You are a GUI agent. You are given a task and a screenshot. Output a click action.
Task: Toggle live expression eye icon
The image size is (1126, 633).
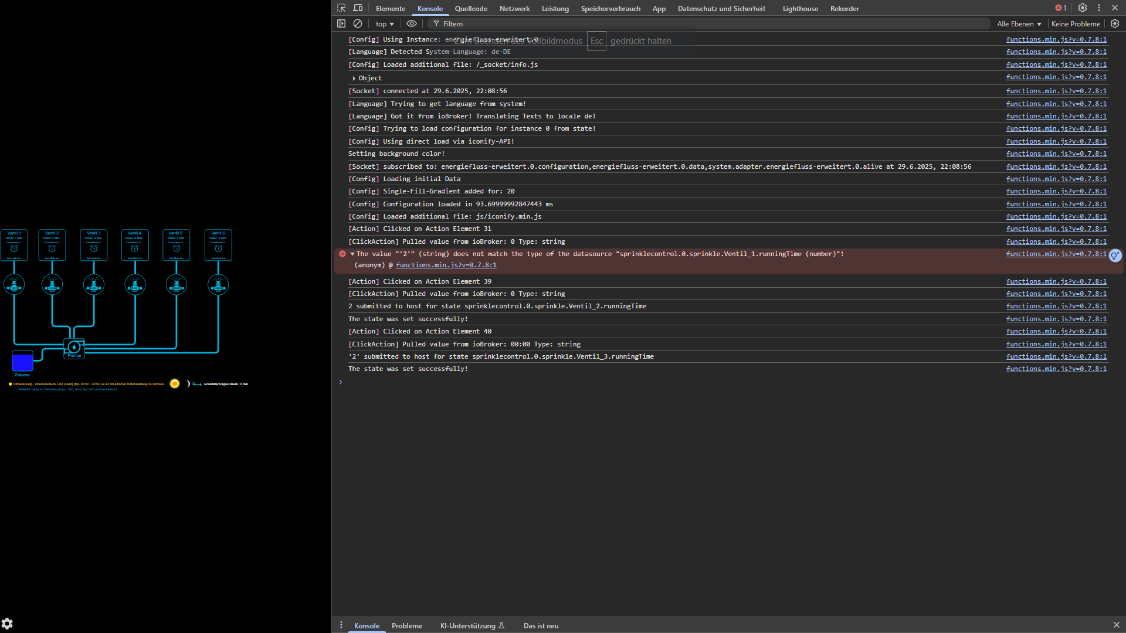click(x=412, y=24)
